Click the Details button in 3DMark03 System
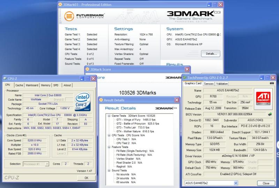The image size is (279, 188). 211,54
